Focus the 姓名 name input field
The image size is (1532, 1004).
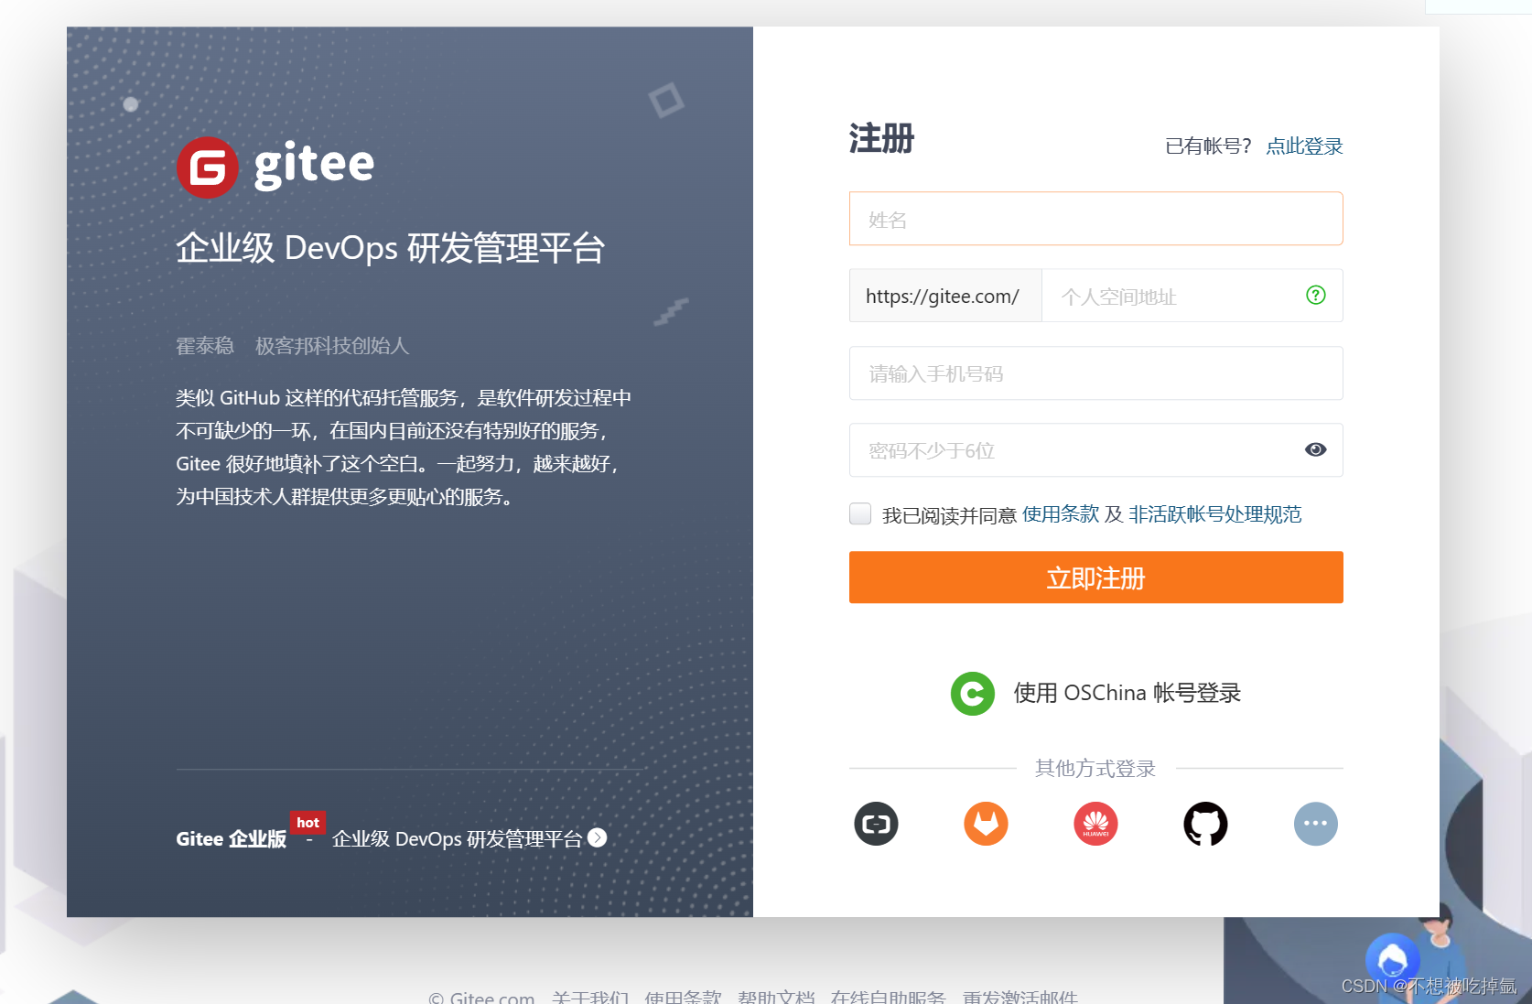tap(1095, 219)
